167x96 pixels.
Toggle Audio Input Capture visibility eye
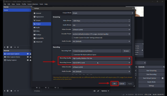pos(28,54)
